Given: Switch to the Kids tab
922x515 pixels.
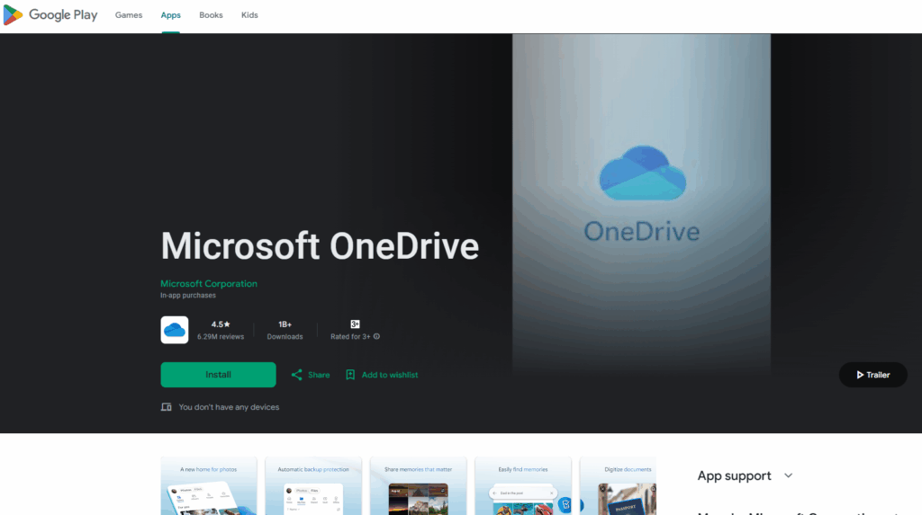Looking at the screenshot, I should pyautogui.click(x=249, y=15).
